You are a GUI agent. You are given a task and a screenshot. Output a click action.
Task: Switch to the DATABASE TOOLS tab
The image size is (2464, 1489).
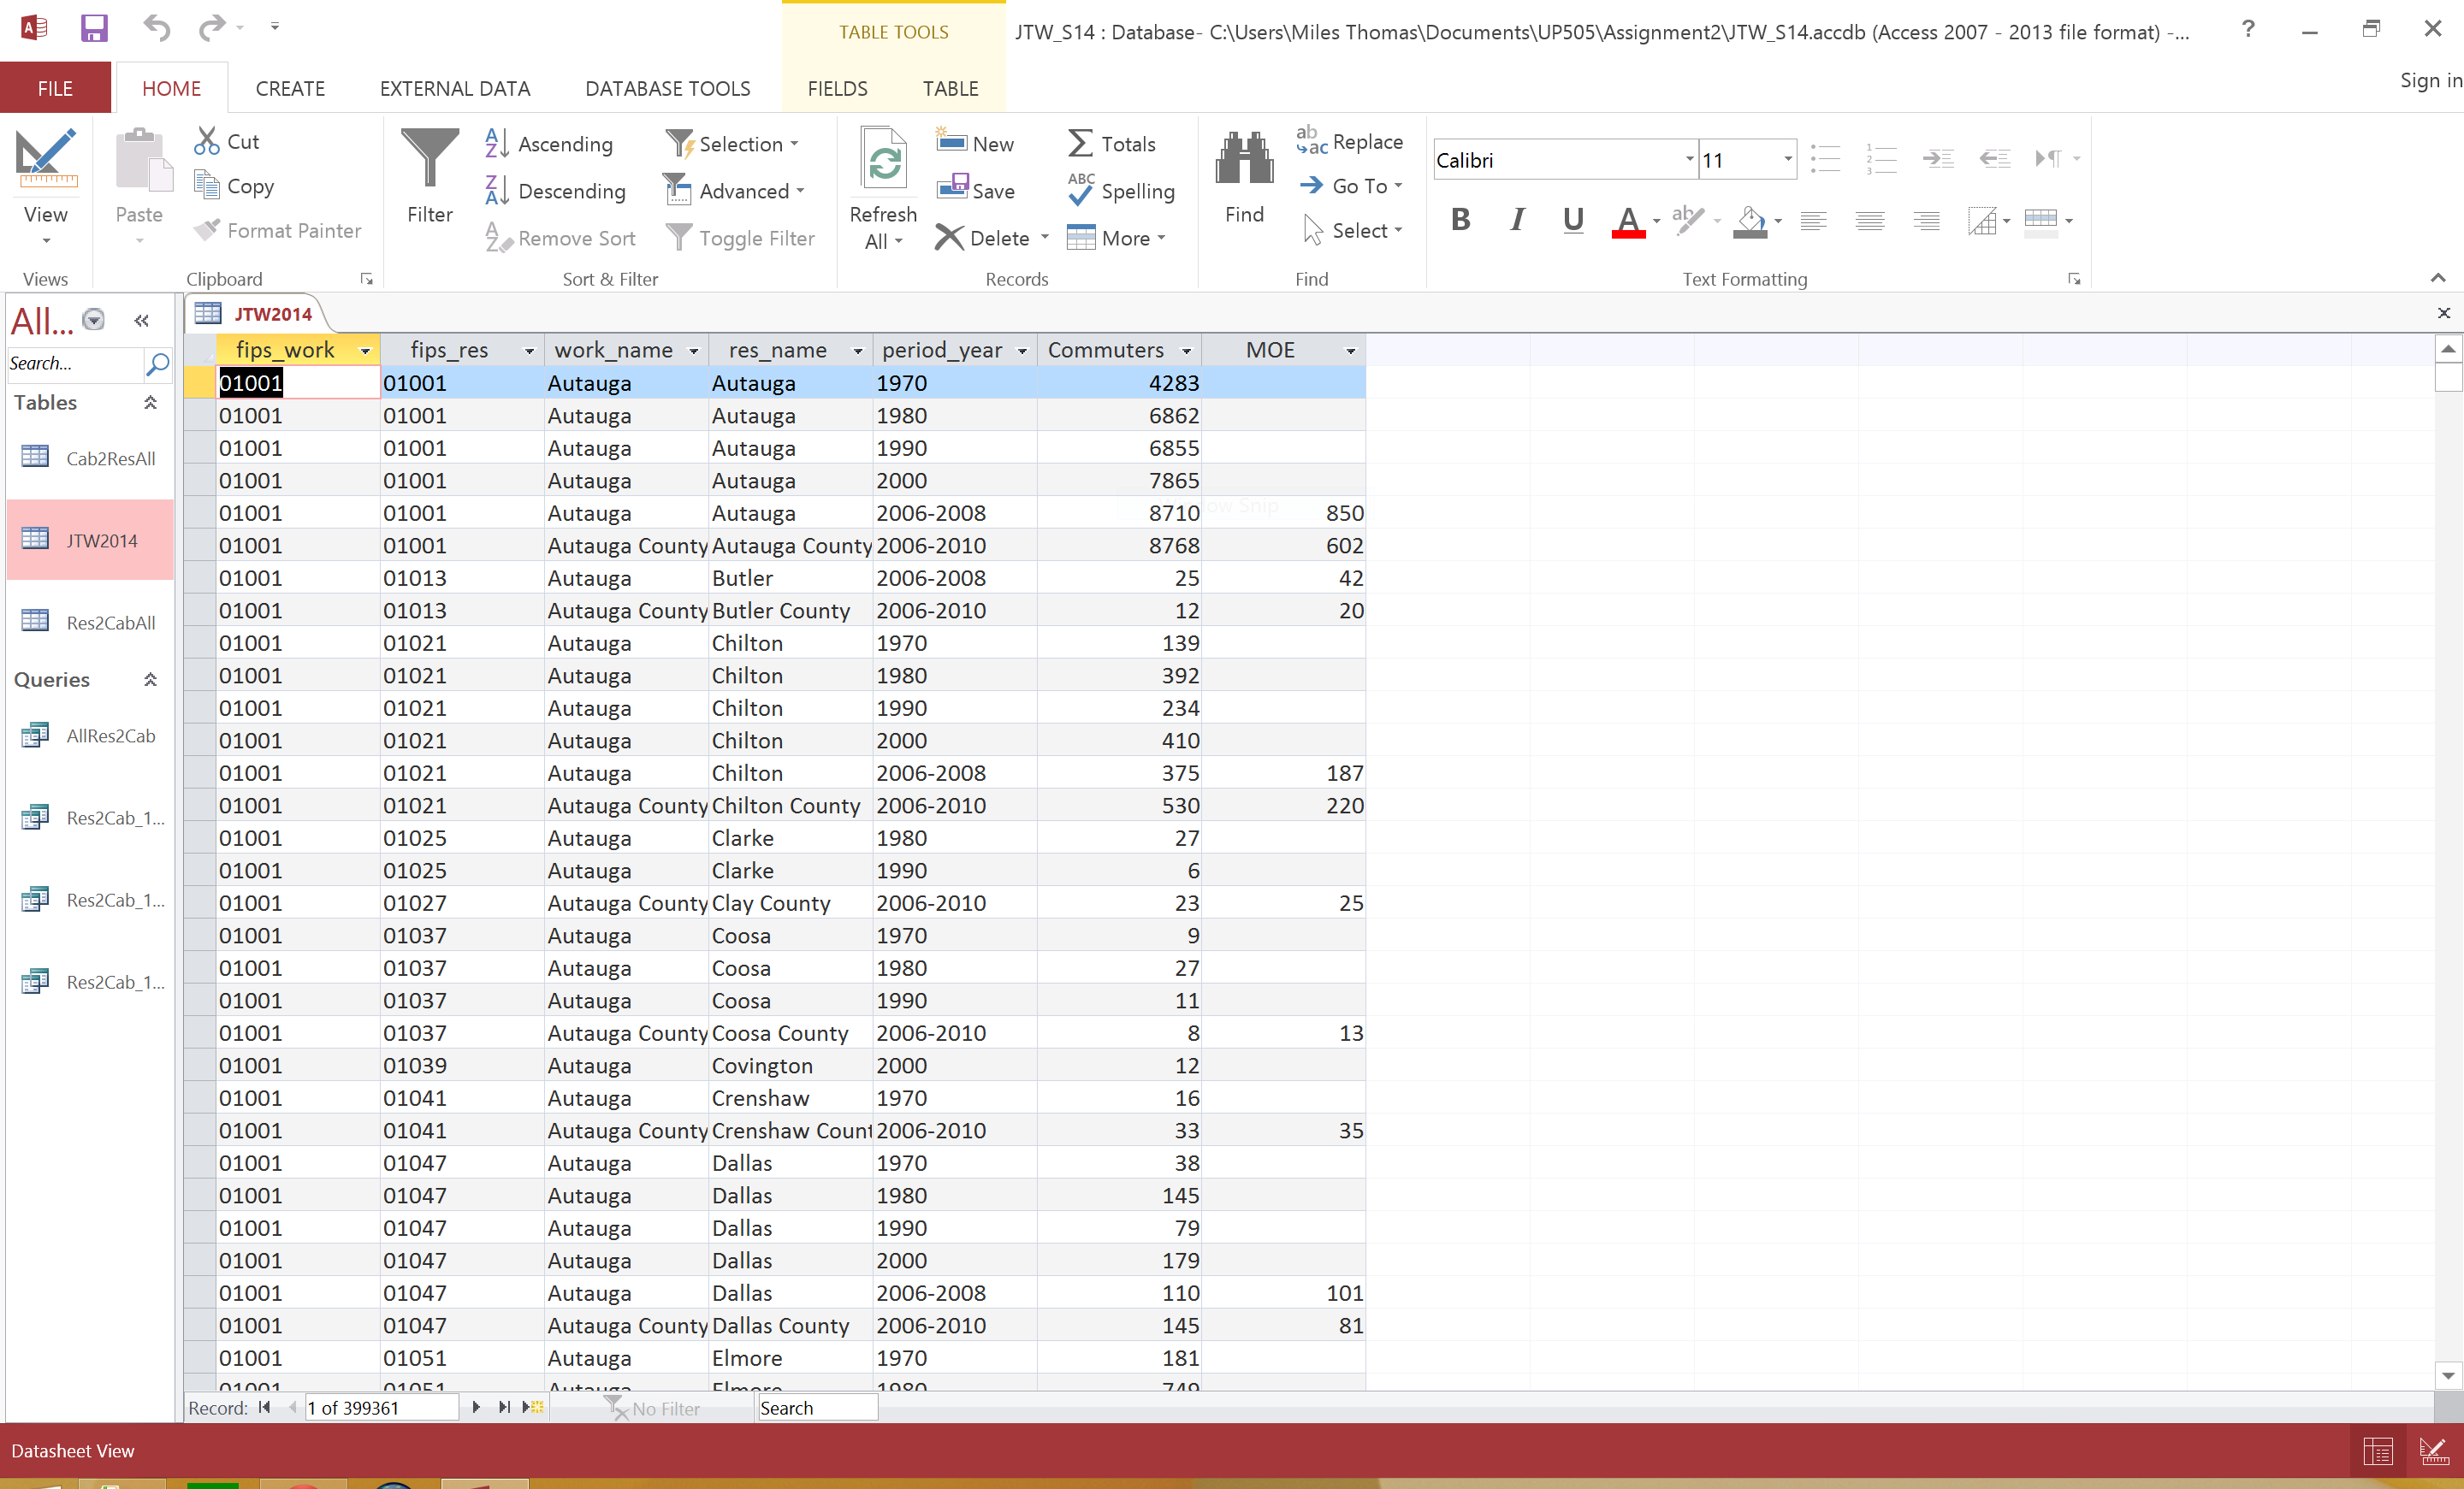[668, 88]
